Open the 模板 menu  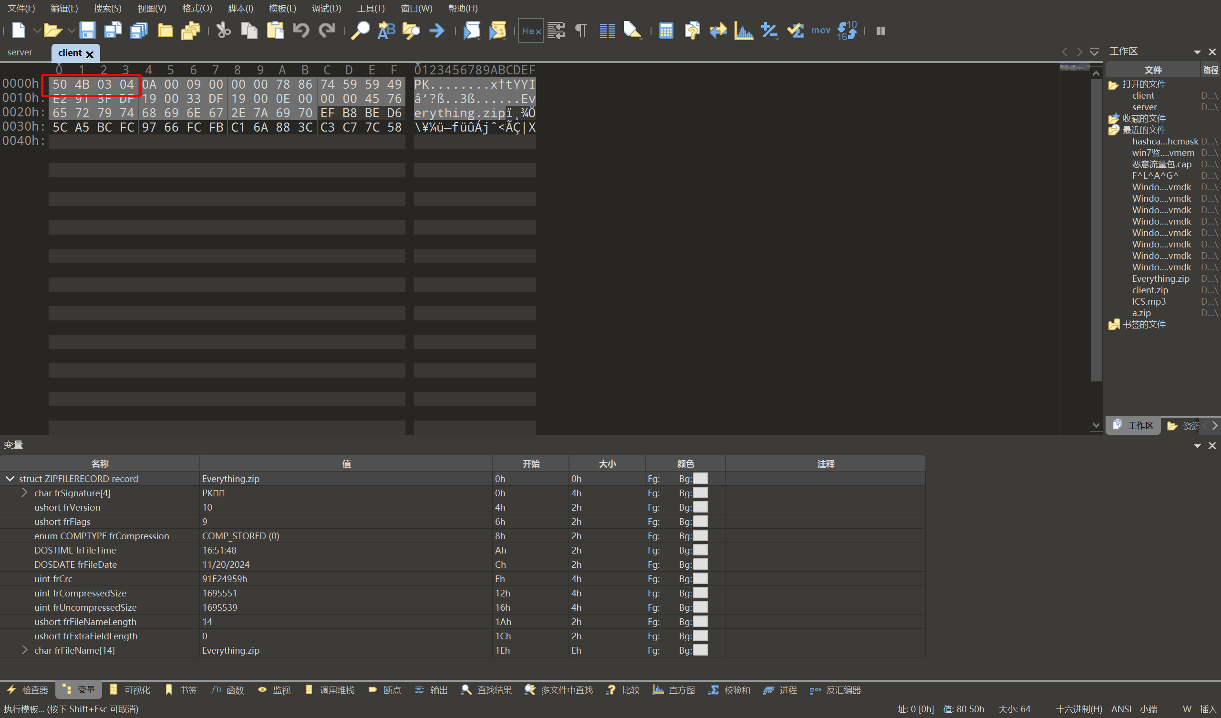(x=282, y=8)
